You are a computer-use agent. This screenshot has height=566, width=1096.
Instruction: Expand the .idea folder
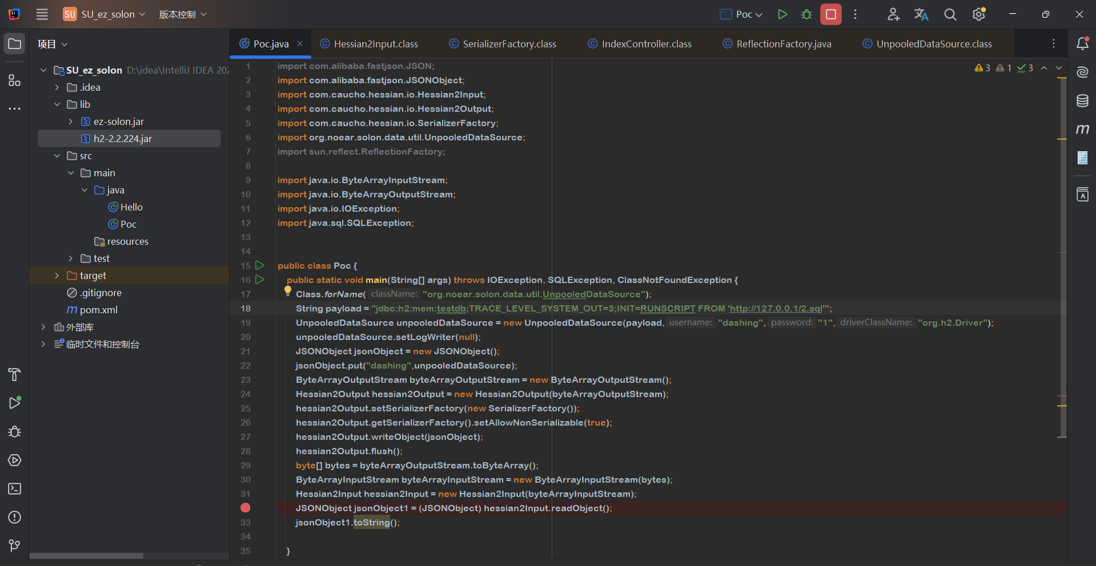57,87
